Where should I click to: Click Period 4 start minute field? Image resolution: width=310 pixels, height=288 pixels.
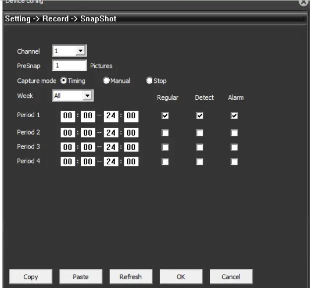tap(88, 161)
